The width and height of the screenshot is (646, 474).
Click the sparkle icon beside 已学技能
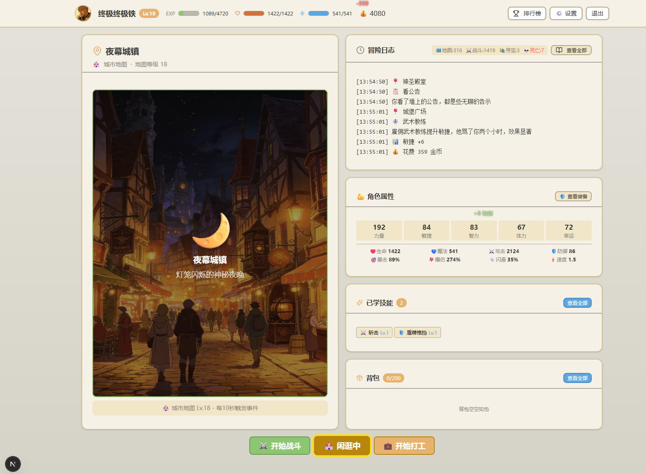coord(359,303)
